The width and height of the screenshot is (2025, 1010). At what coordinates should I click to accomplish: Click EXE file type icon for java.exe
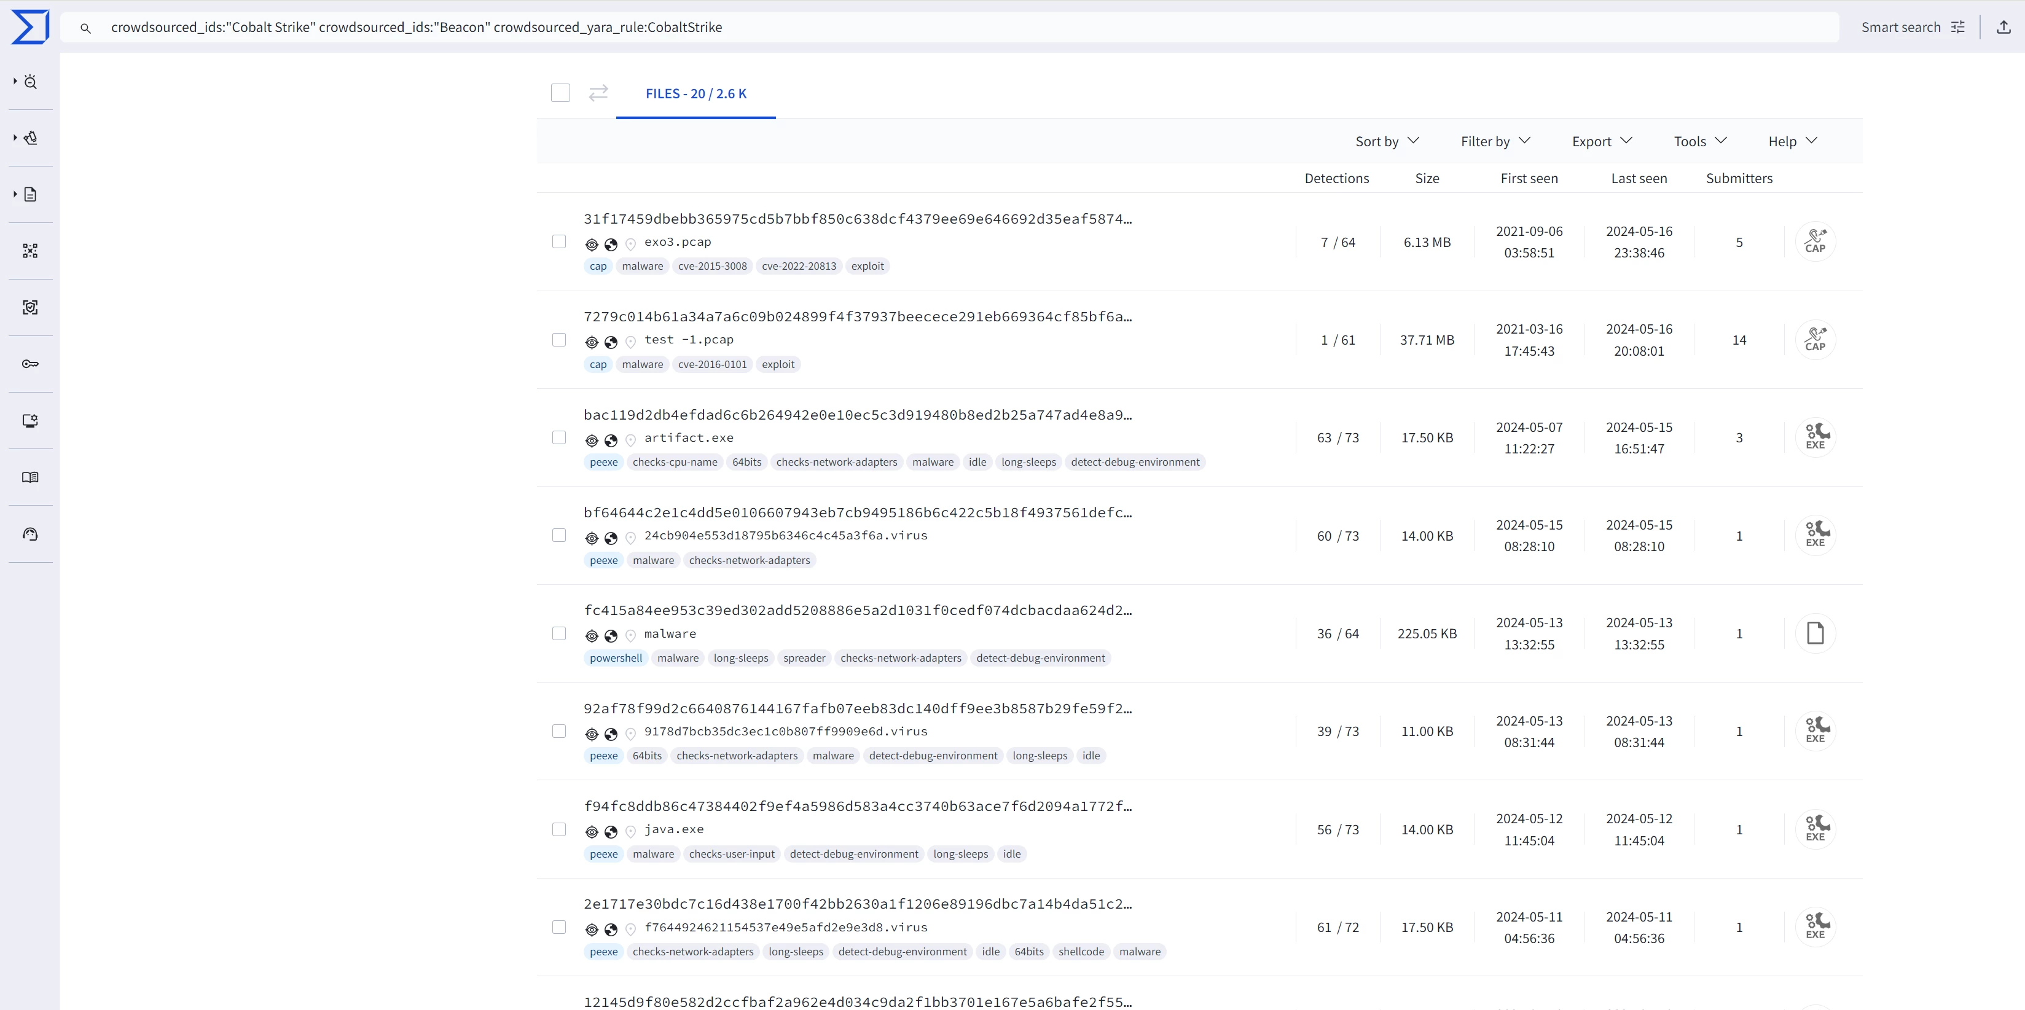[1815, 828]
